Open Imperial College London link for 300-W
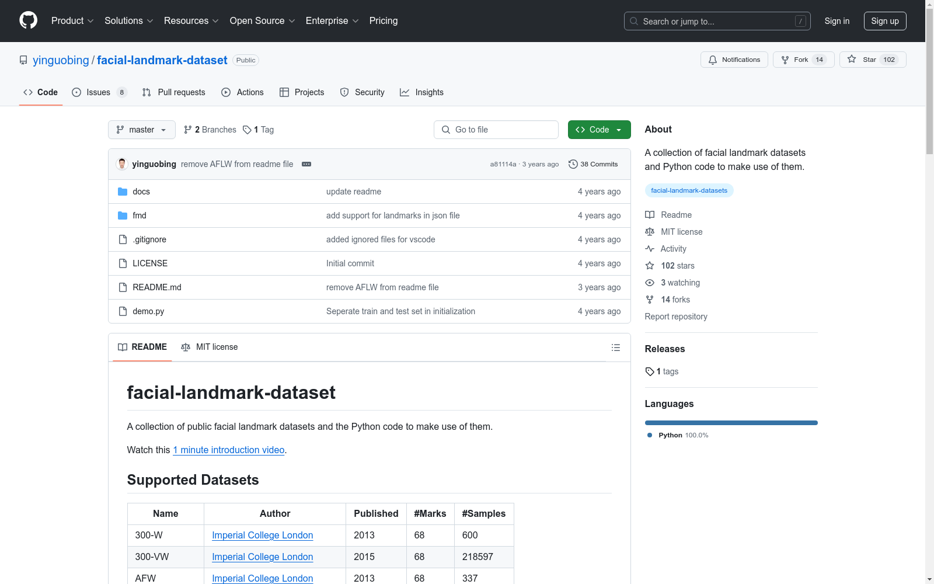Screen dimensions: 934x584 [x=263, y=535]
